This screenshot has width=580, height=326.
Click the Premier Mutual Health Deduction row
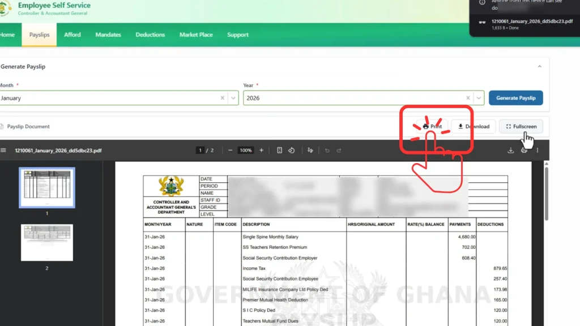326,300
